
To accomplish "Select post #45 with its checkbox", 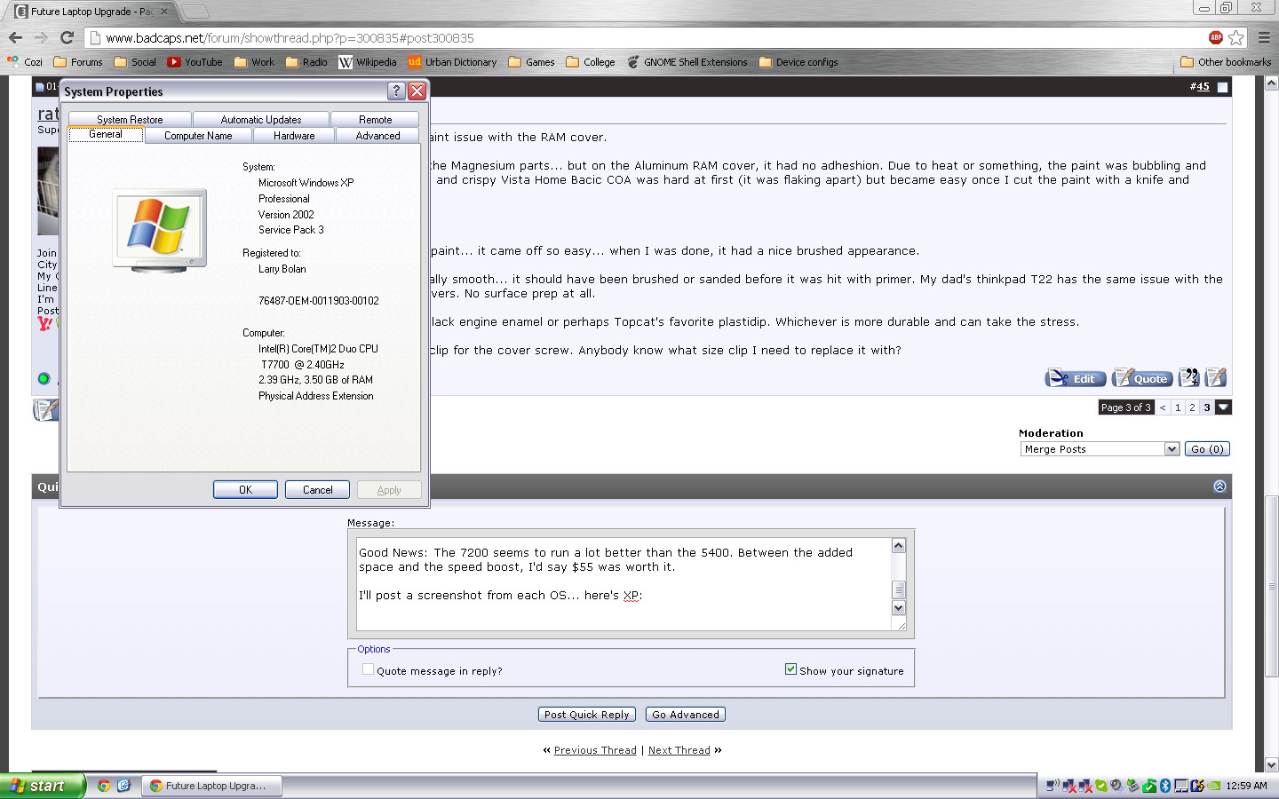I will click(x=1222, y=87).
